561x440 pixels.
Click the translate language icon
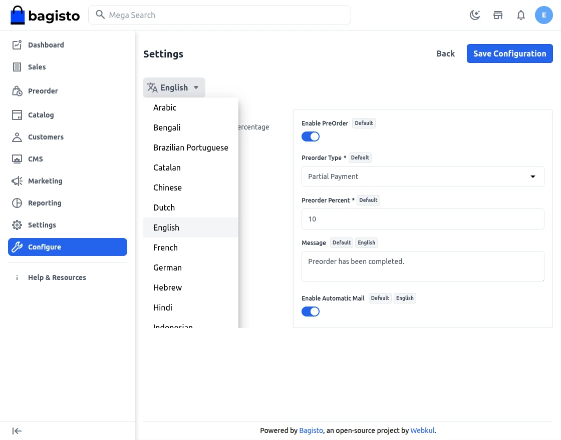[x=152, y=87]
